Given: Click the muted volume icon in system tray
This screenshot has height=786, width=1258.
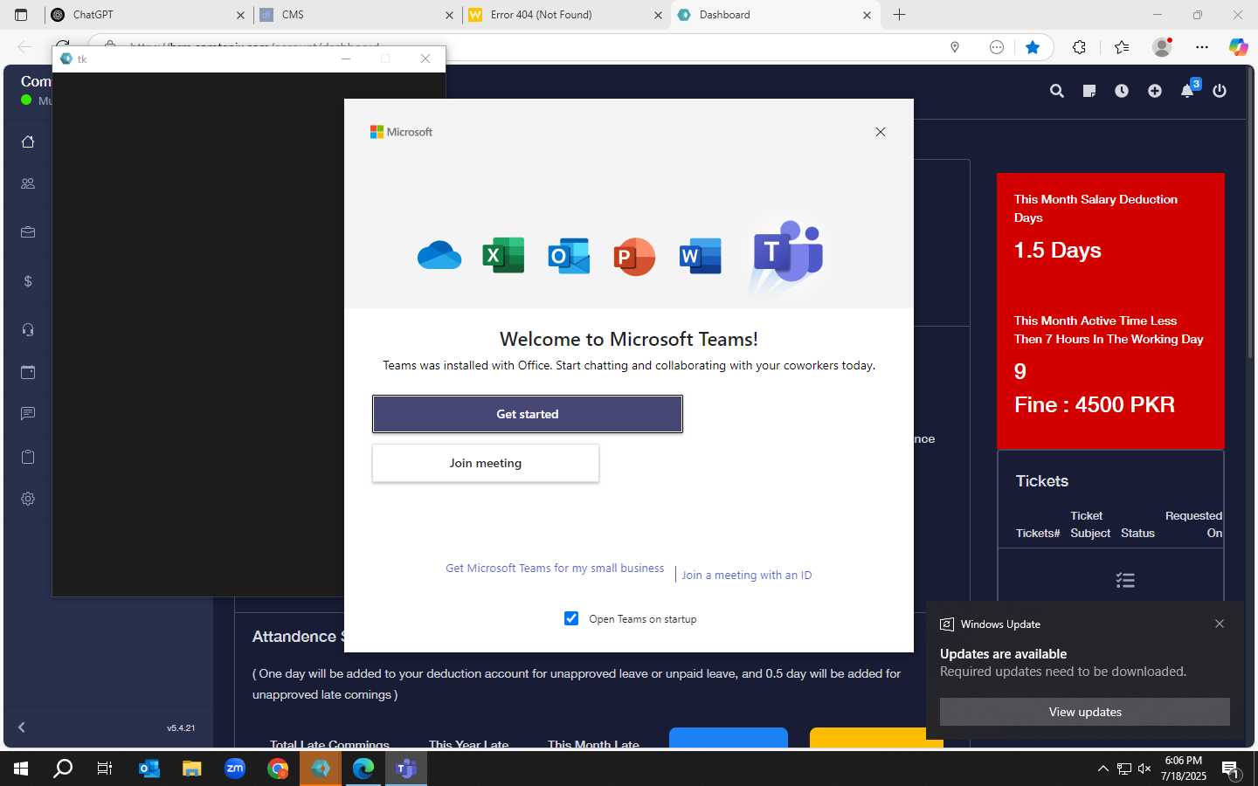Looking at the screenshot, I should point(1144,769).
